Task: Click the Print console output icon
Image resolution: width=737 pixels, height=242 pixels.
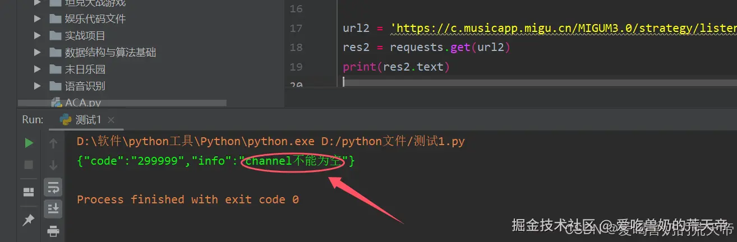Action: [x=53, y=230]
